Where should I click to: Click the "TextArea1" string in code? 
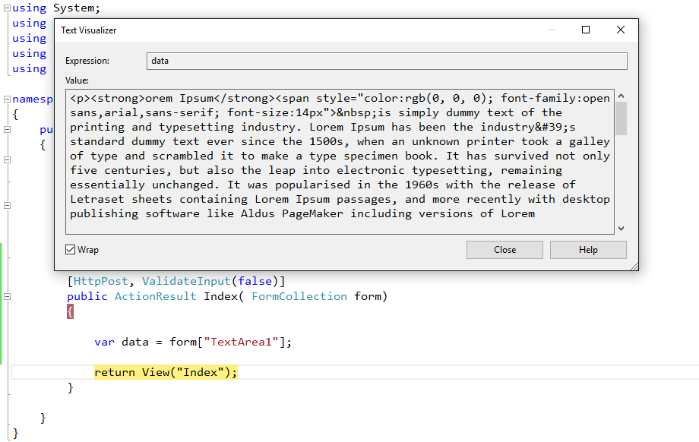pyautogui.click(x=243, y=342)
